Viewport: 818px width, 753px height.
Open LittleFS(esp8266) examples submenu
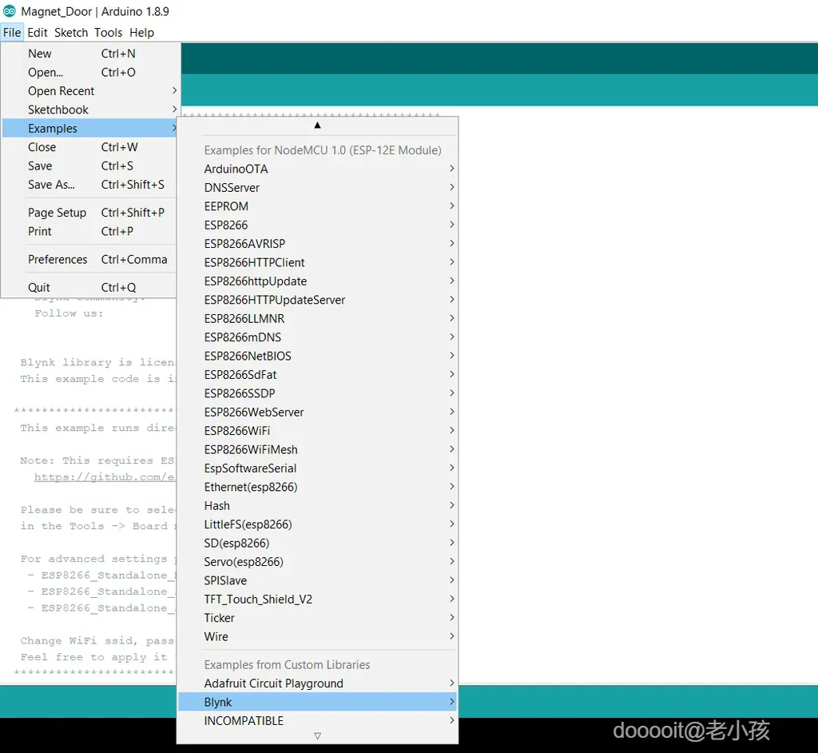[x=317, y=524]
